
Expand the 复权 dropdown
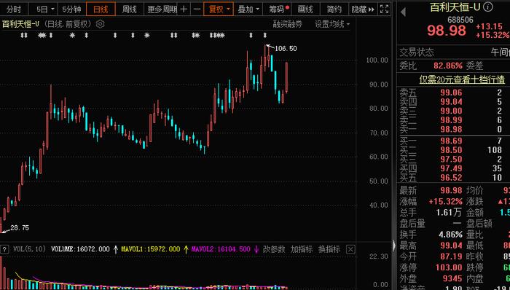[x=219, y=9]
